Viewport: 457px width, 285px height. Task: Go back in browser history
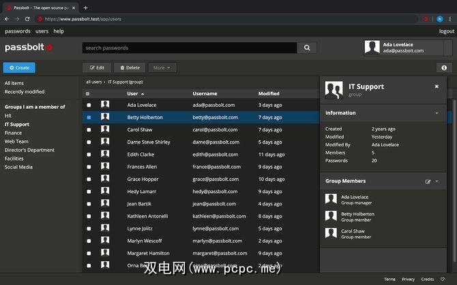tap(7, 19)
